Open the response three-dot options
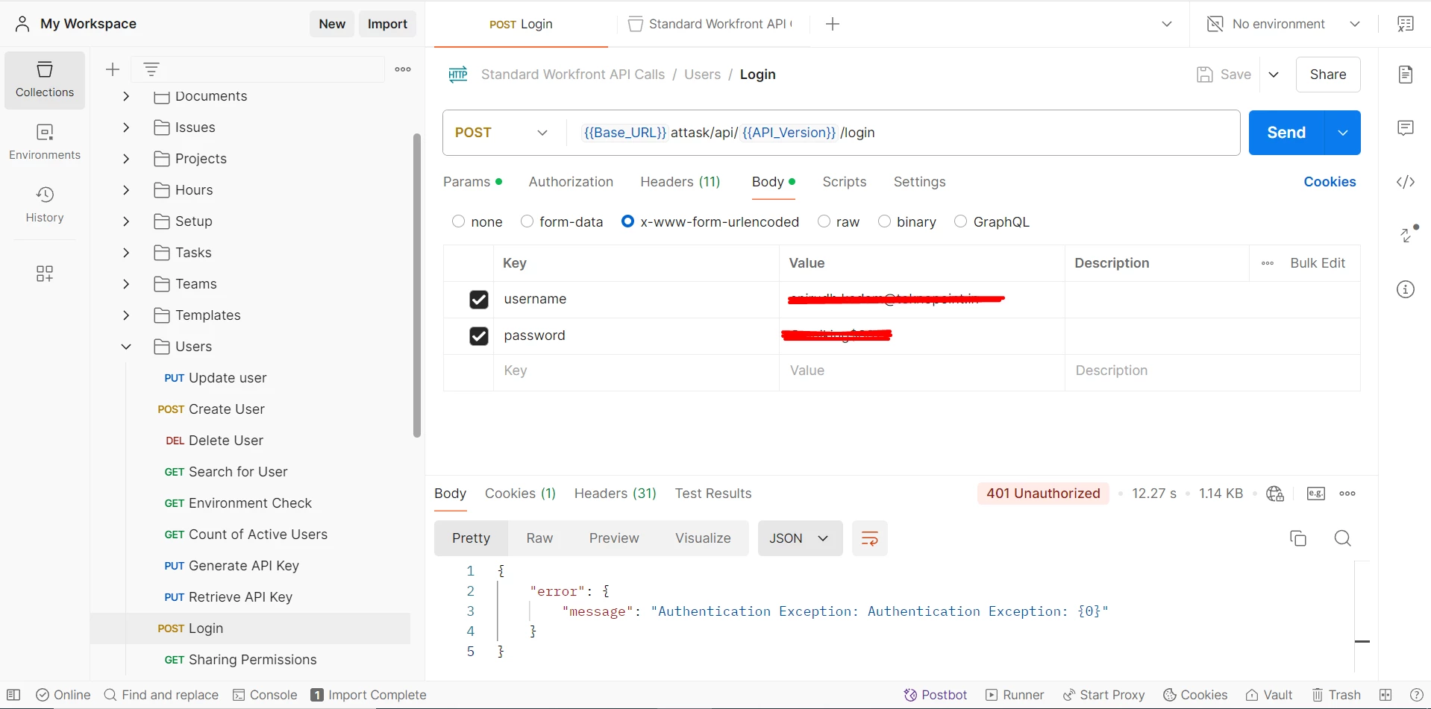The width and height of the screenshot is (1431, 709). [x=1347, y=494]
